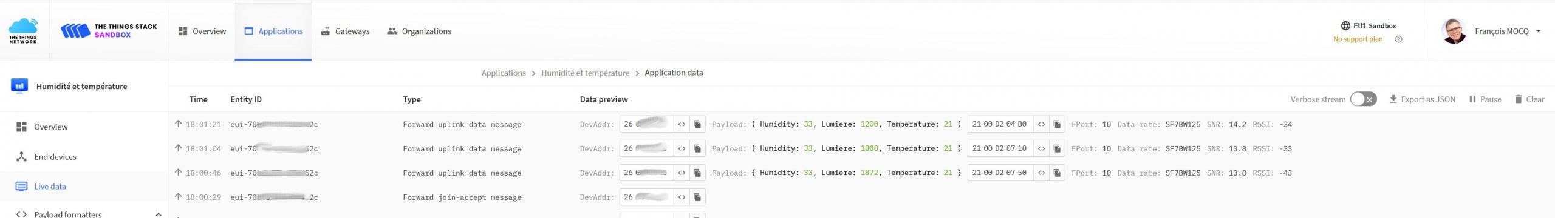This screenshot has width=1555, height=218.
Task: Toggle DevAddr byte view for 18:01:04 row
Action: tap(682, 148)
